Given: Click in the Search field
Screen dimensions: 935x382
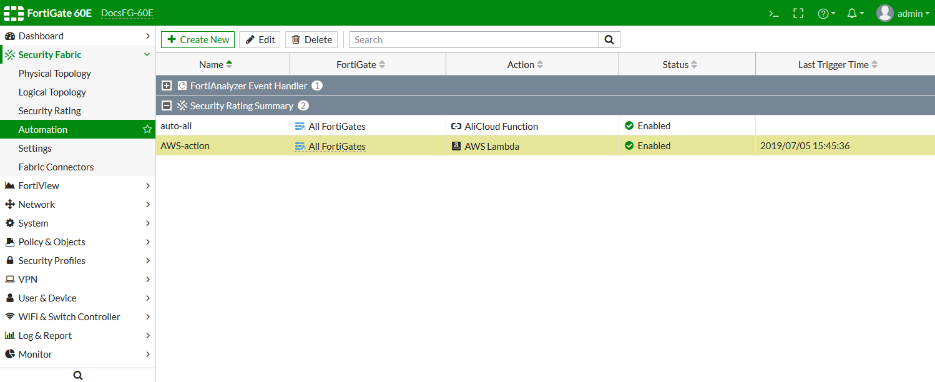Looking at the screenshot, I should tap(474, 40).
